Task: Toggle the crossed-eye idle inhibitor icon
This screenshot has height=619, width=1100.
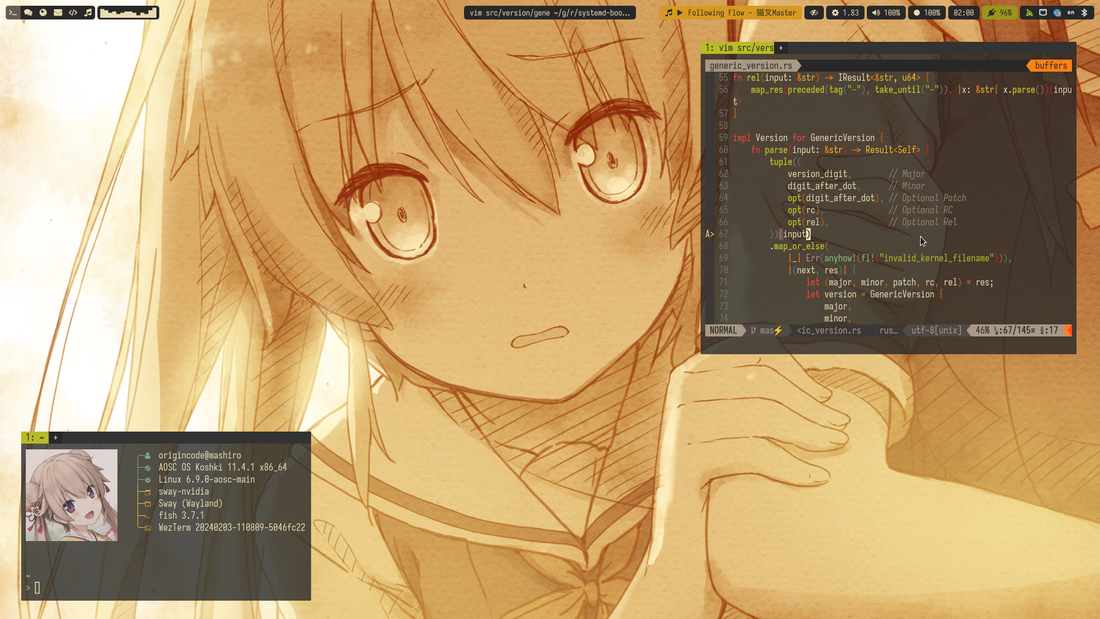Action: point(814,13)
